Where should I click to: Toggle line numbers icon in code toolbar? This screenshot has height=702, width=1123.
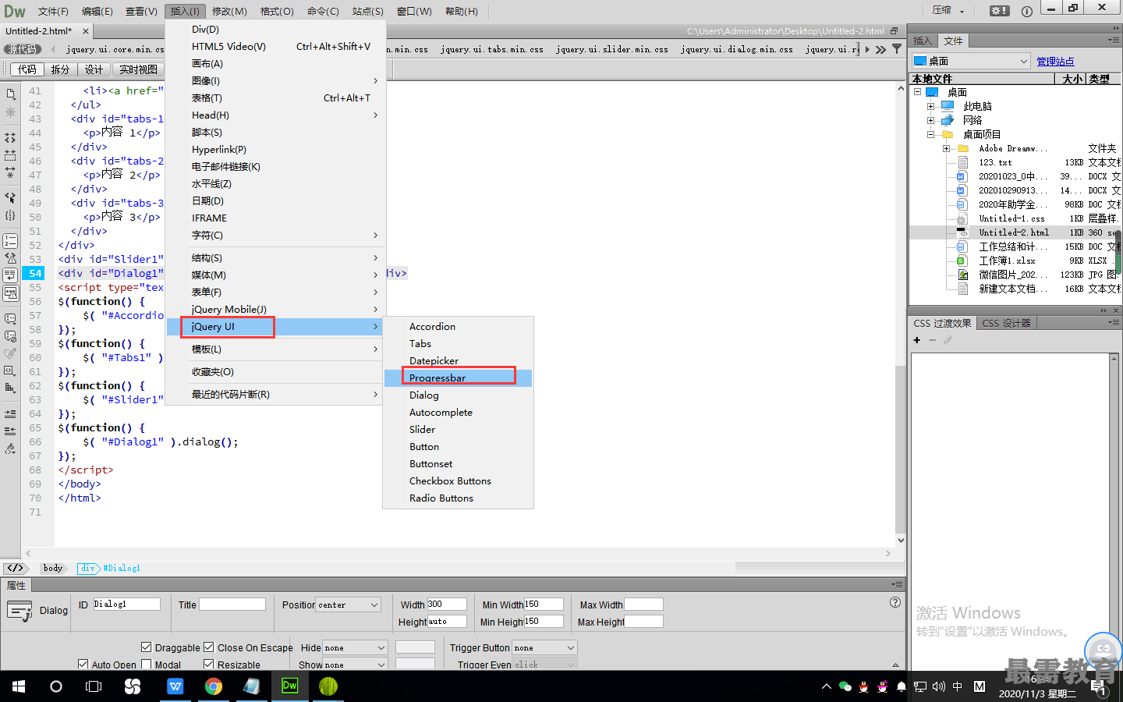[x=10, y=240]
